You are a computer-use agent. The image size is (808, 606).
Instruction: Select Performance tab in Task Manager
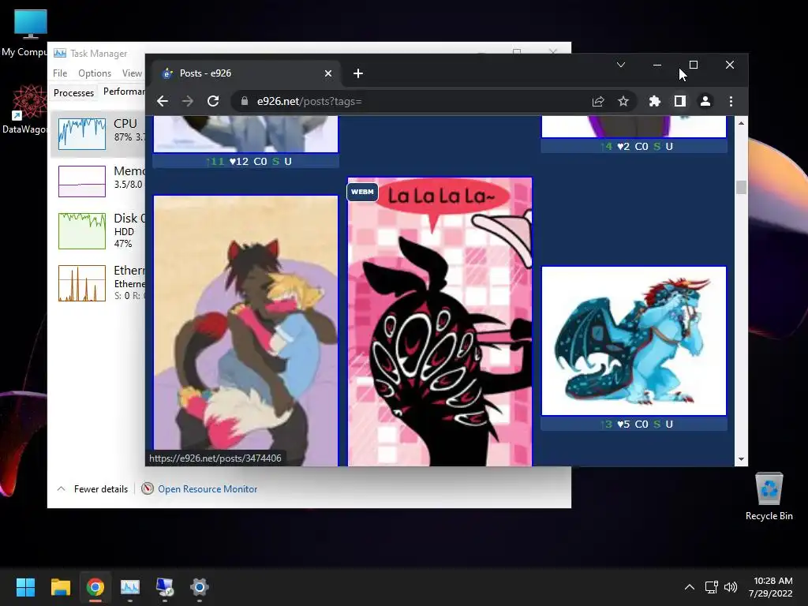click(x=124, y=92)
